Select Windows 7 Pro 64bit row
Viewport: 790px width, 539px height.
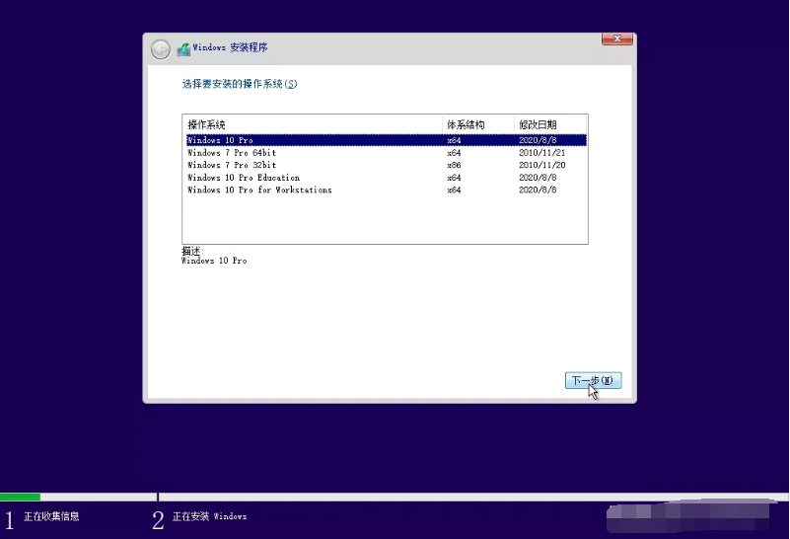(x=387, y=153)
